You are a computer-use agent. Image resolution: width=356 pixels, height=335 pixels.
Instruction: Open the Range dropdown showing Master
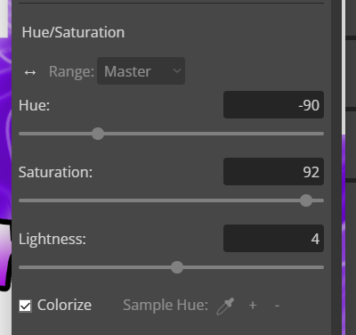tap(141, 71)
